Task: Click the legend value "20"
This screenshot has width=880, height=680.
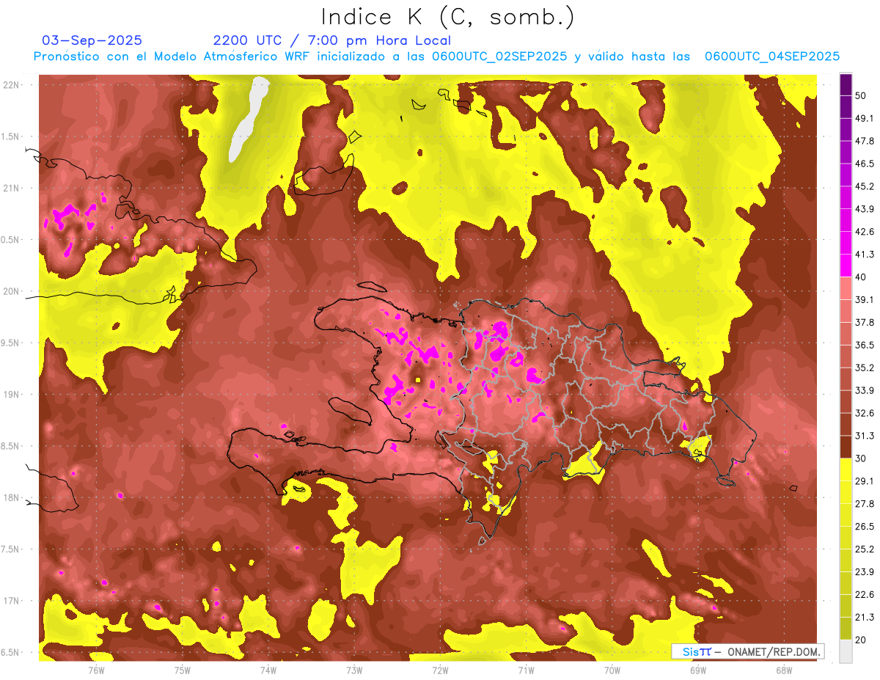Action: point(860,640)
